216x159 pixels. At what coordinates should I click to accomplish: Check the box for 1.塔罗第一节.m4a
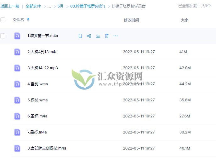[3, 36]
